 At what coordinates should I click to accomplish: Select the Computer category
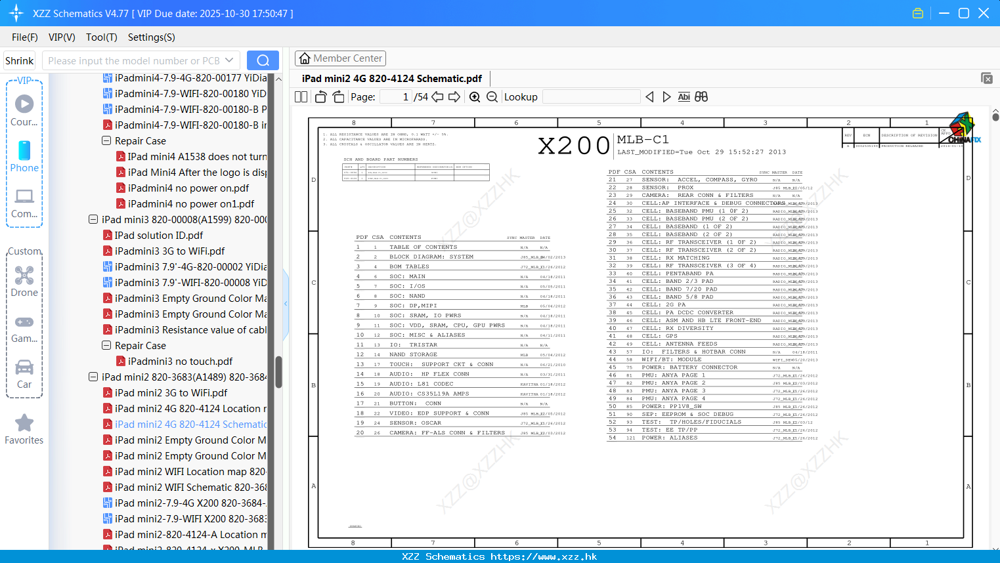pyautogui.click(x=24, y=203)
